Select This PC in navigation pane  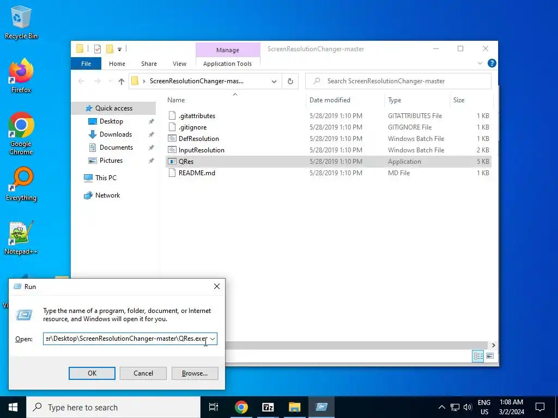point(105,178)
